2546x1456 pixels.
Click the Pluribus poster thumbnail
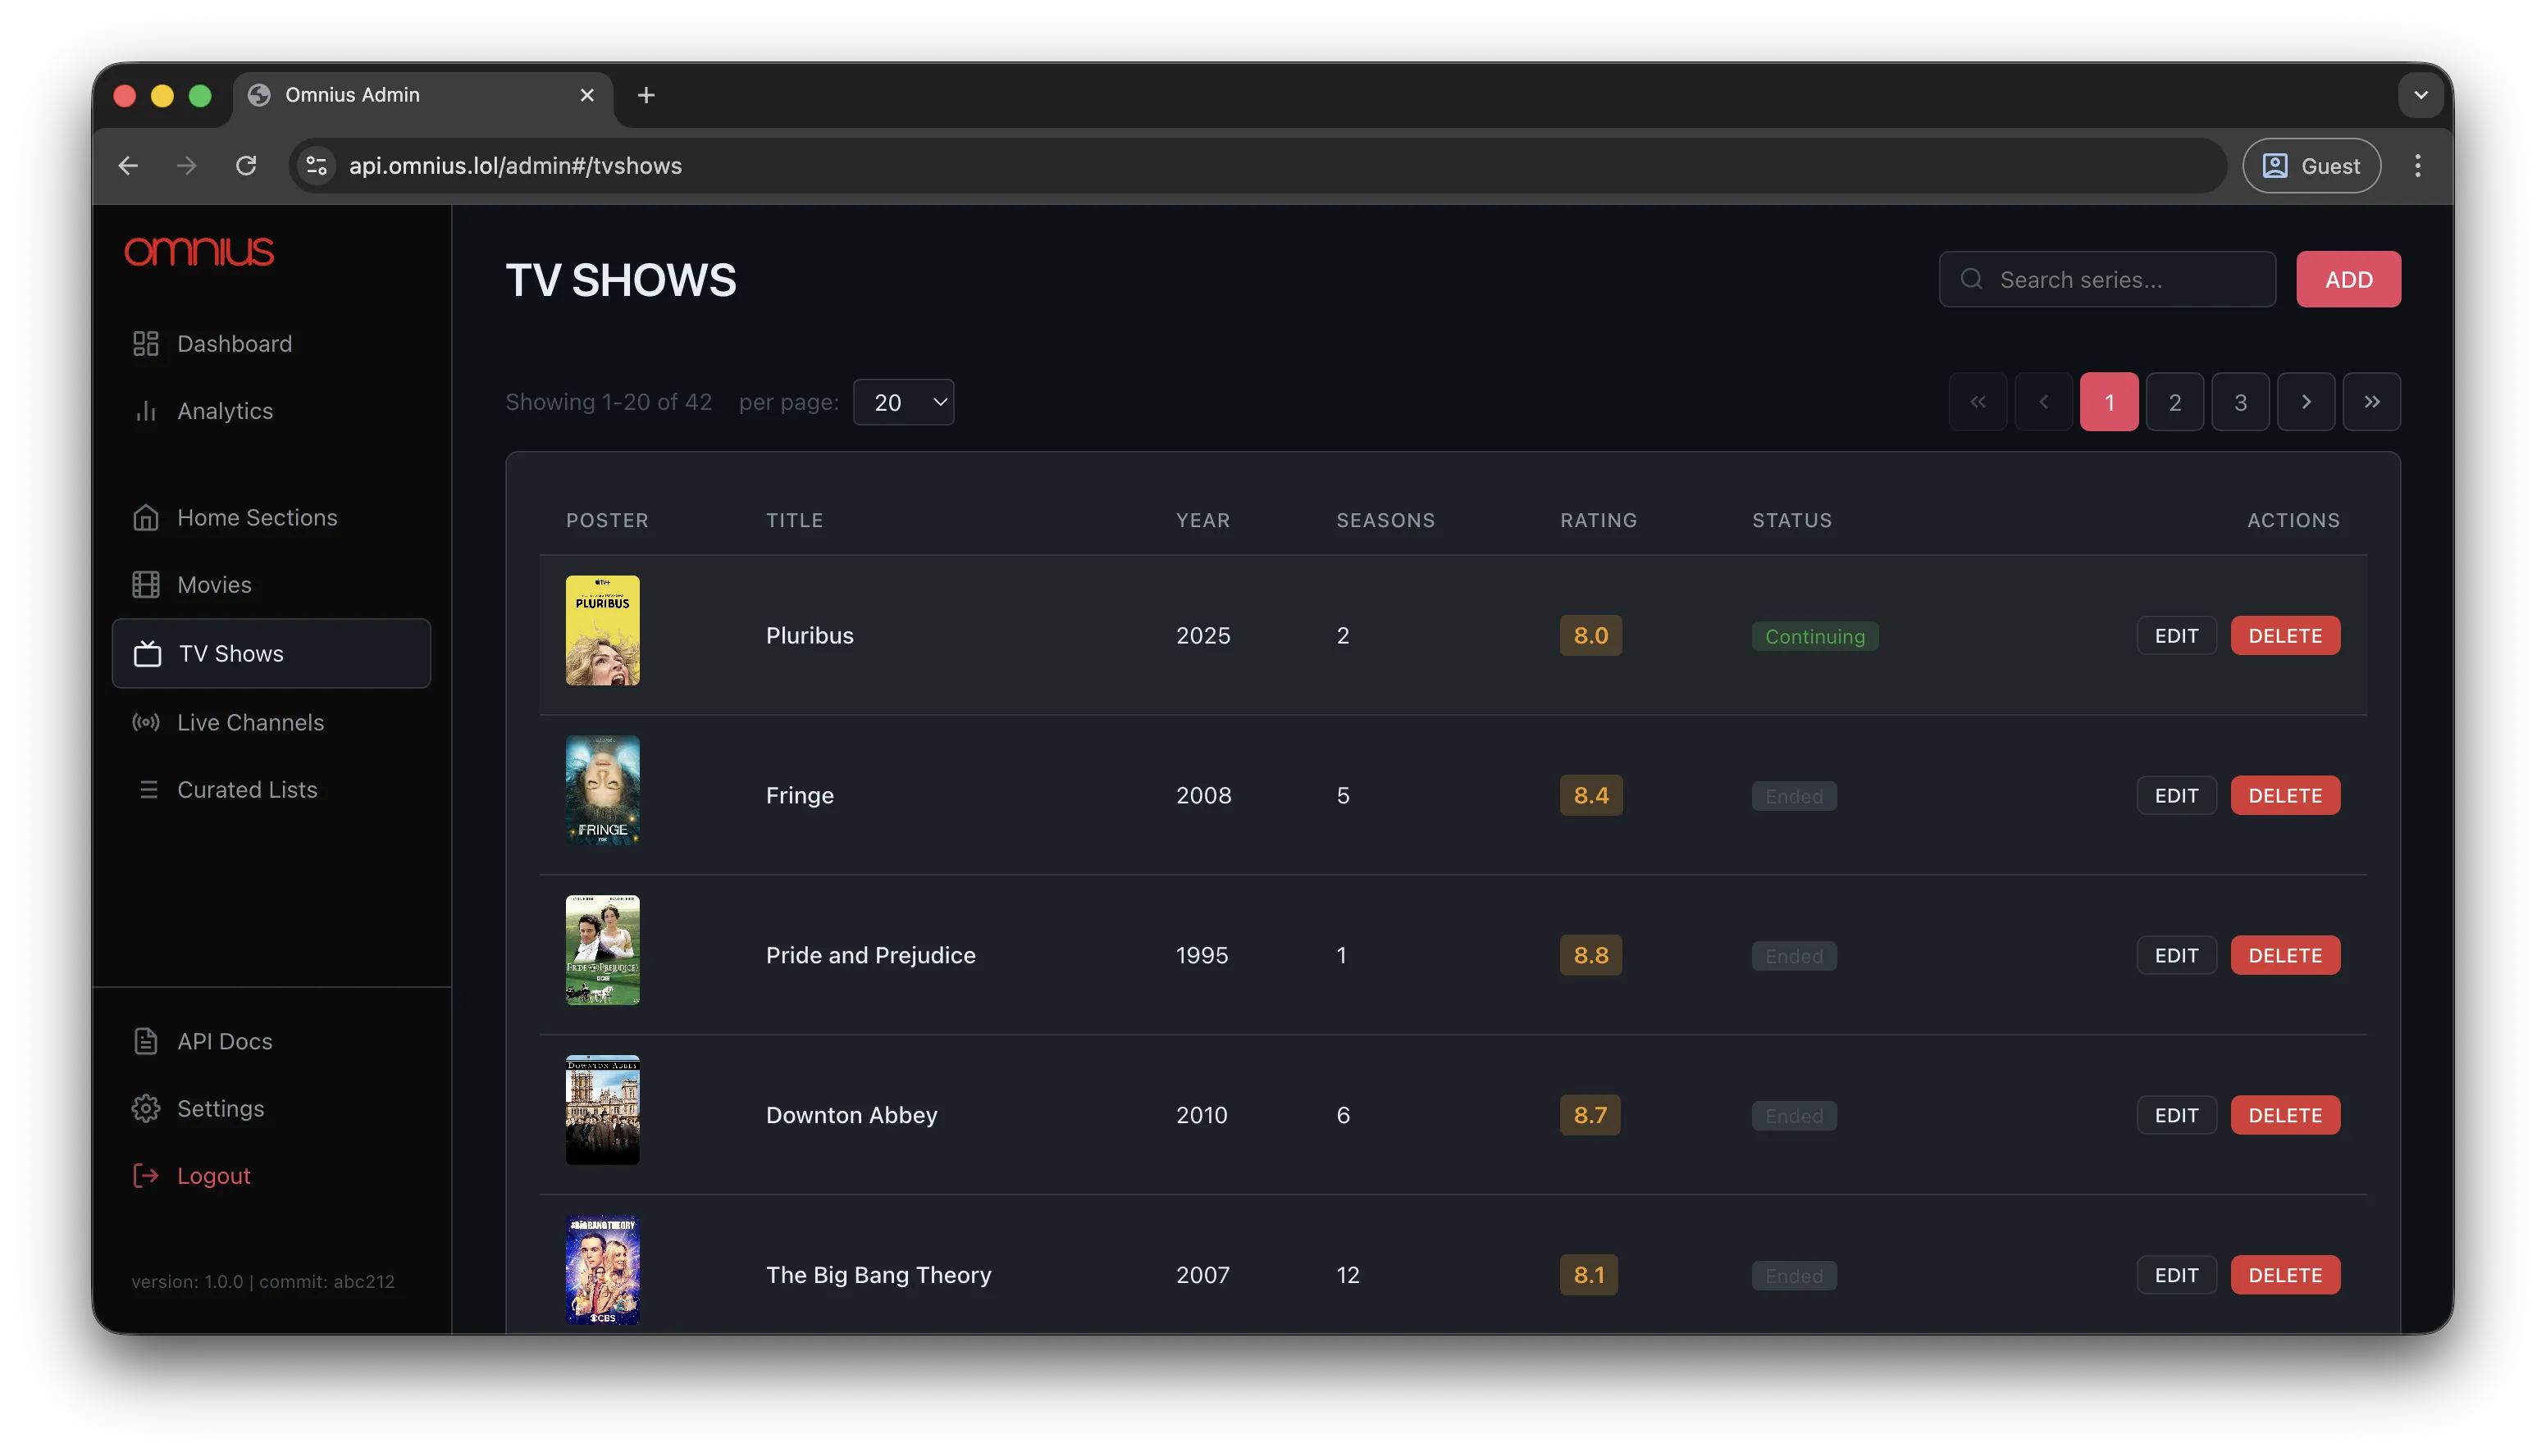pyautogui.click(x=602, y=630)
